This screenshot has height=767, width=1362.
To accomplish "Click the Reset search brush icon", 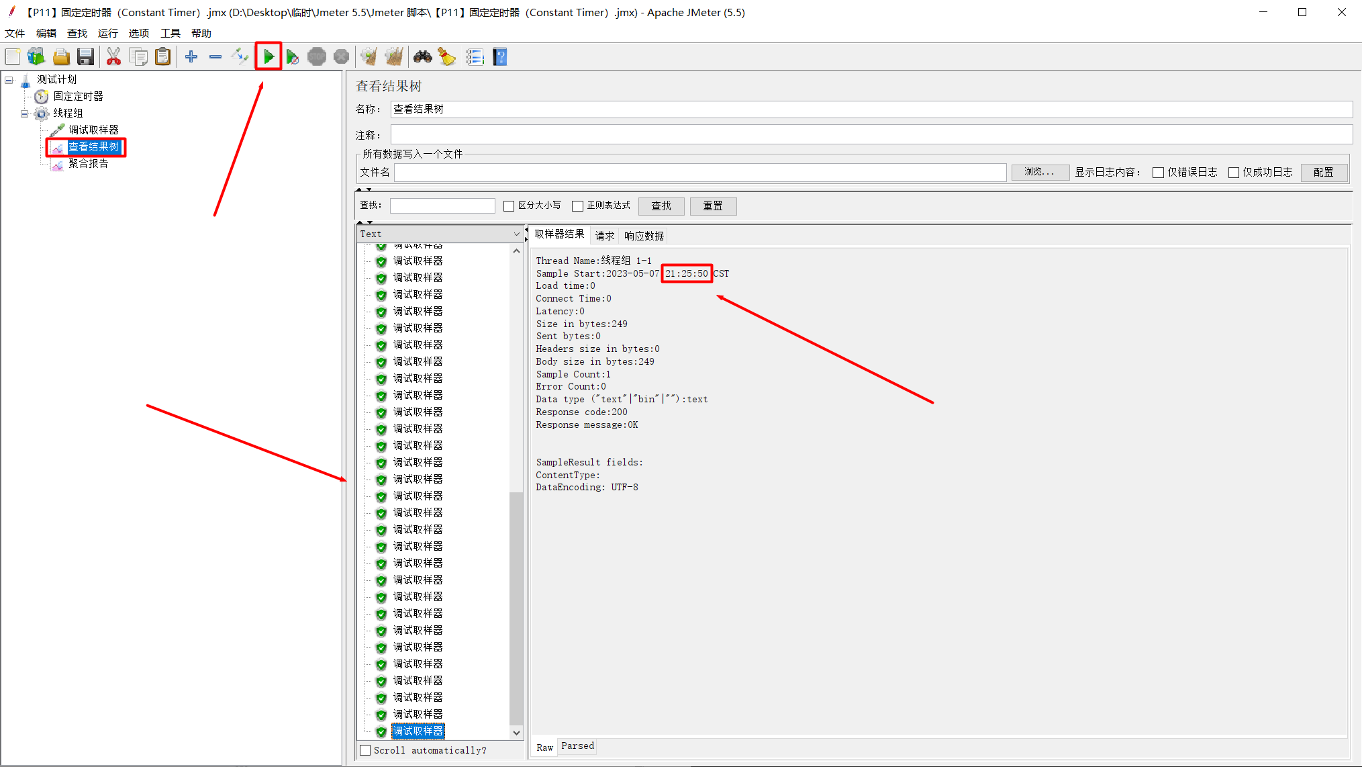I will pos(447,57).
